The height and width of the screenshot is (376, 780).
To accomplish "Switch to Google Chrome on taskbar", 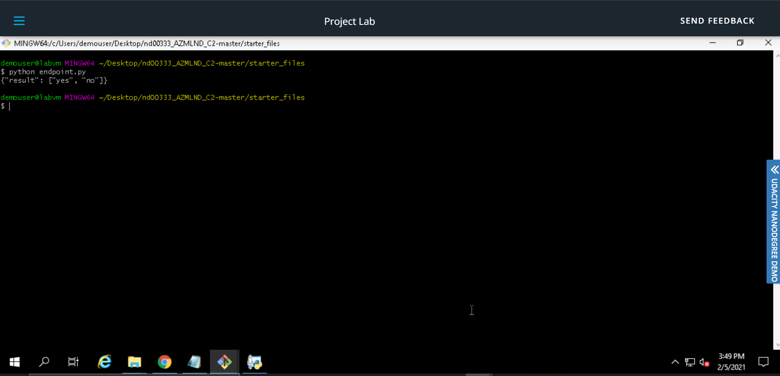I will [164, 362].
